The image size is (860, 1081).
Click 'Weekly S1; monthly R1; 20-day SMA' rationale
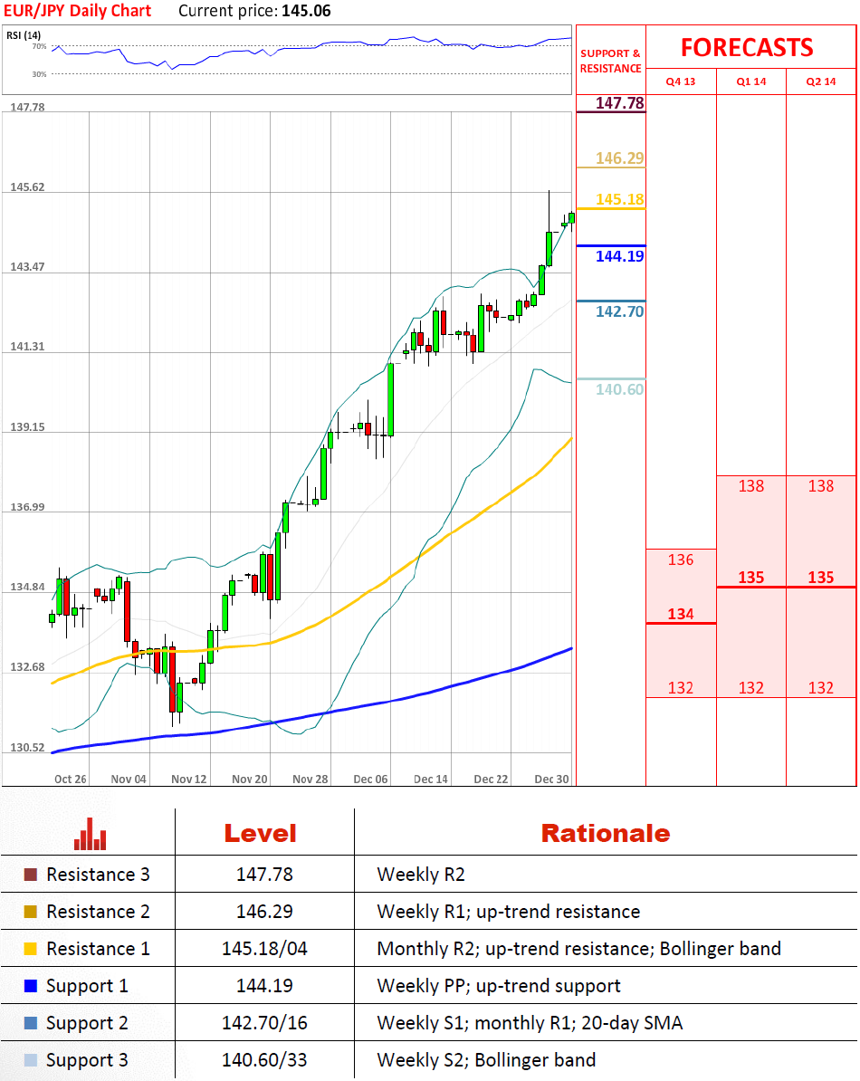[530, 1023]
